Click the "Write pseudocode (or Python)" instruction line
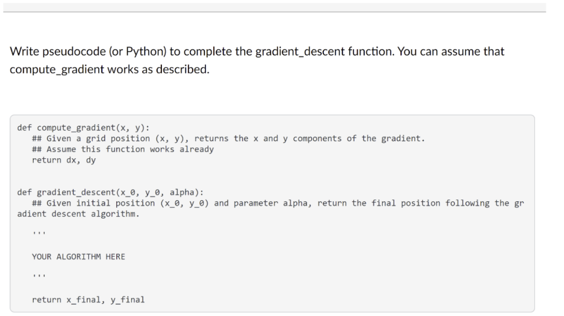The image size is (564, 316). tap(257, 51)
